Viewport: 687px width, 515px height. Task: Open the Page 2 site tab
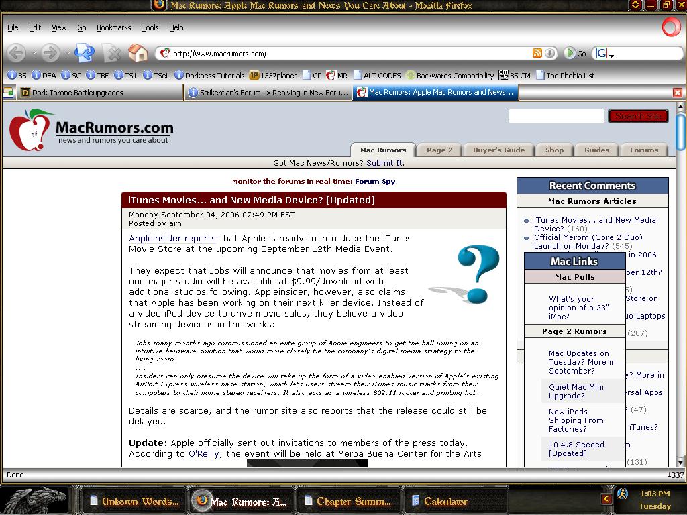(439, 150)
